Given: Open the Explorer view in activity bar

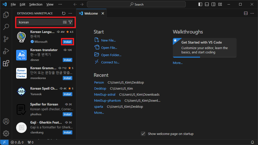Looking at the screenshot, I should (x=6, y=15).
